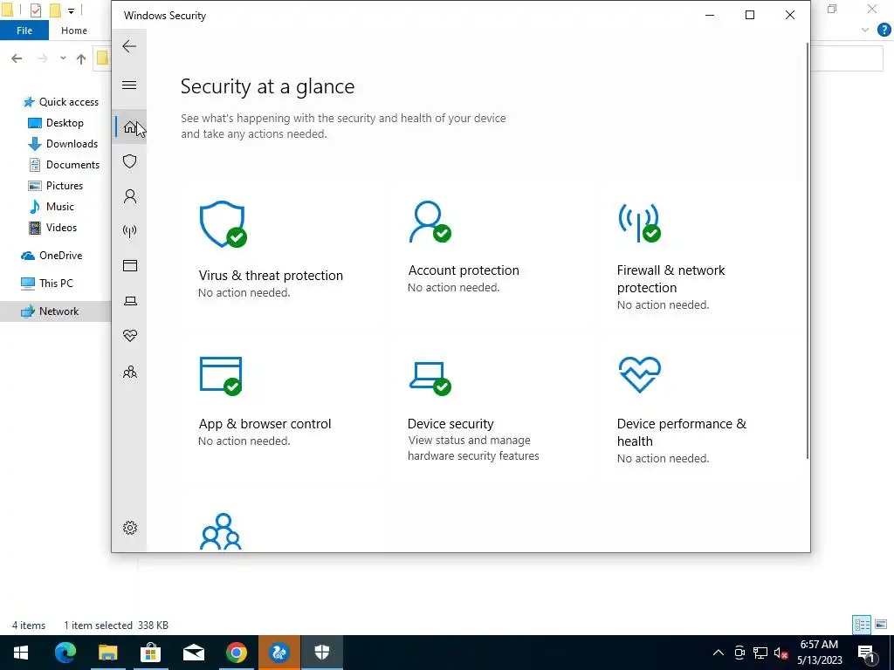Viewport: 894px width, 670px height.
Task: Open Account protection title
Action: (x=464, y=270)
